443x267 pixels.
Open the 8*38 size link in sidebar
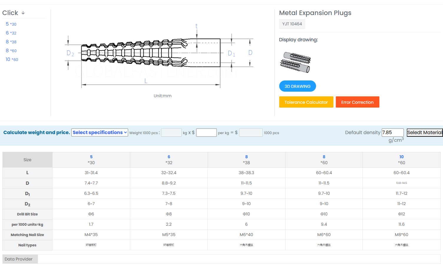[11, 42]
